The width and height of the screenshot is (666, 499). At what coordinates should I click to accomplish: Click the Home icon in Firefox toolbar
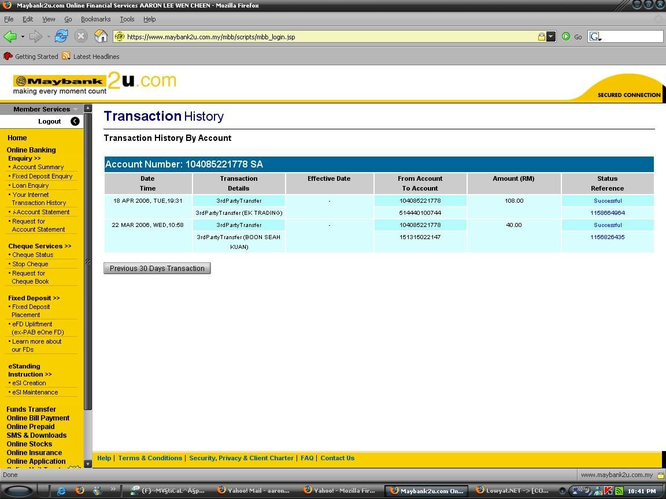point(101,36)
